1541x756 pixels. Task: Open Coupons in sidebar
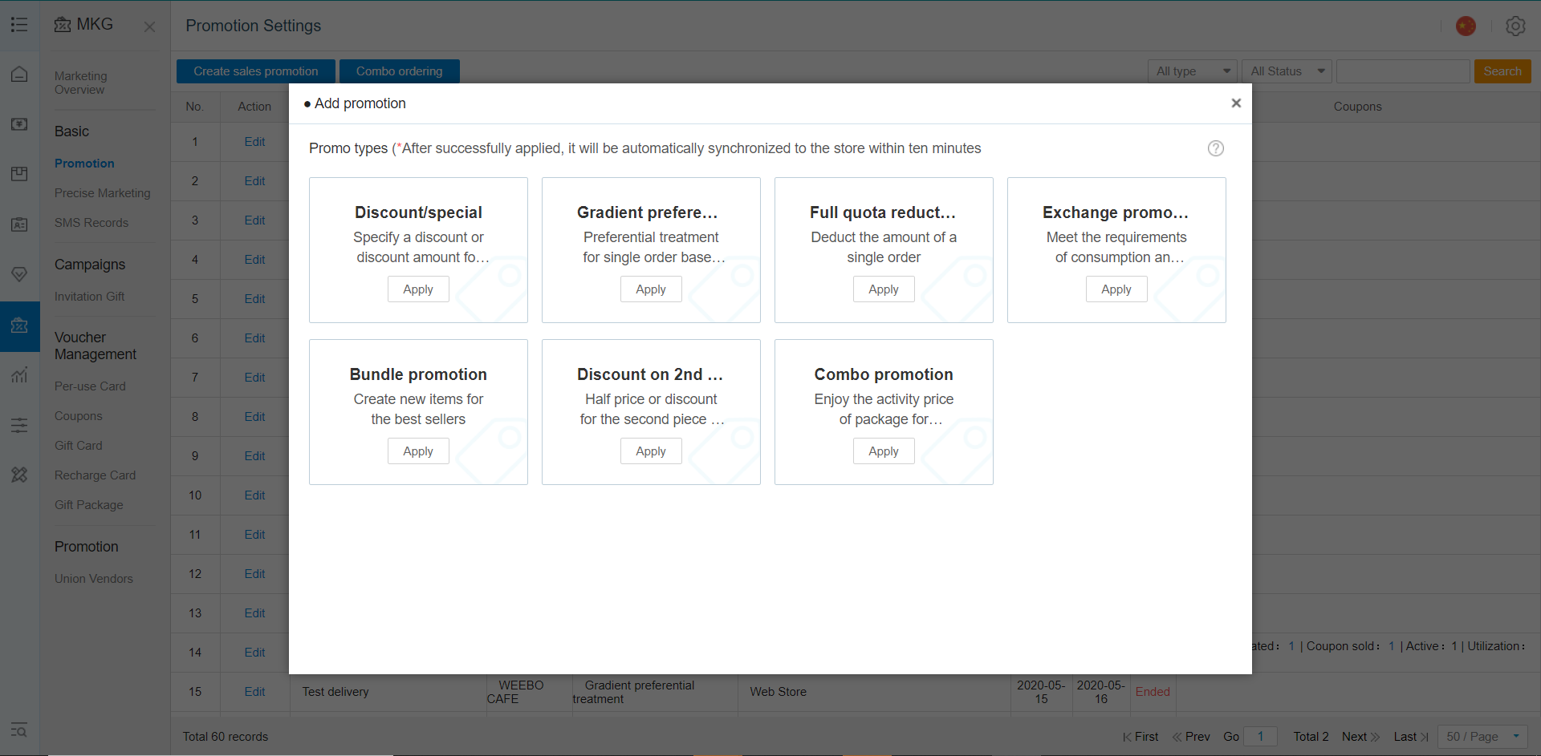[x=79, y=416]
